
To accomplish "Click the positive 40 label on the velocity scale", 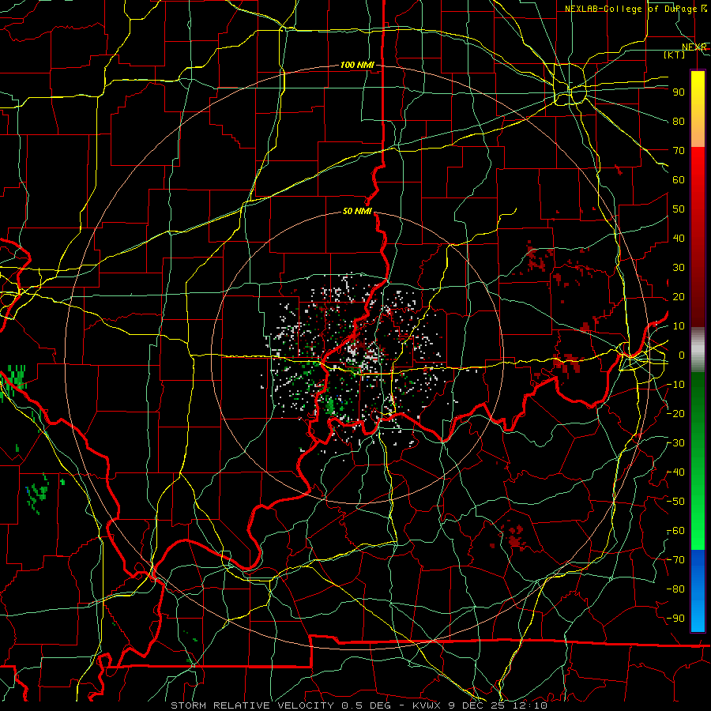I will pos(679,238).
